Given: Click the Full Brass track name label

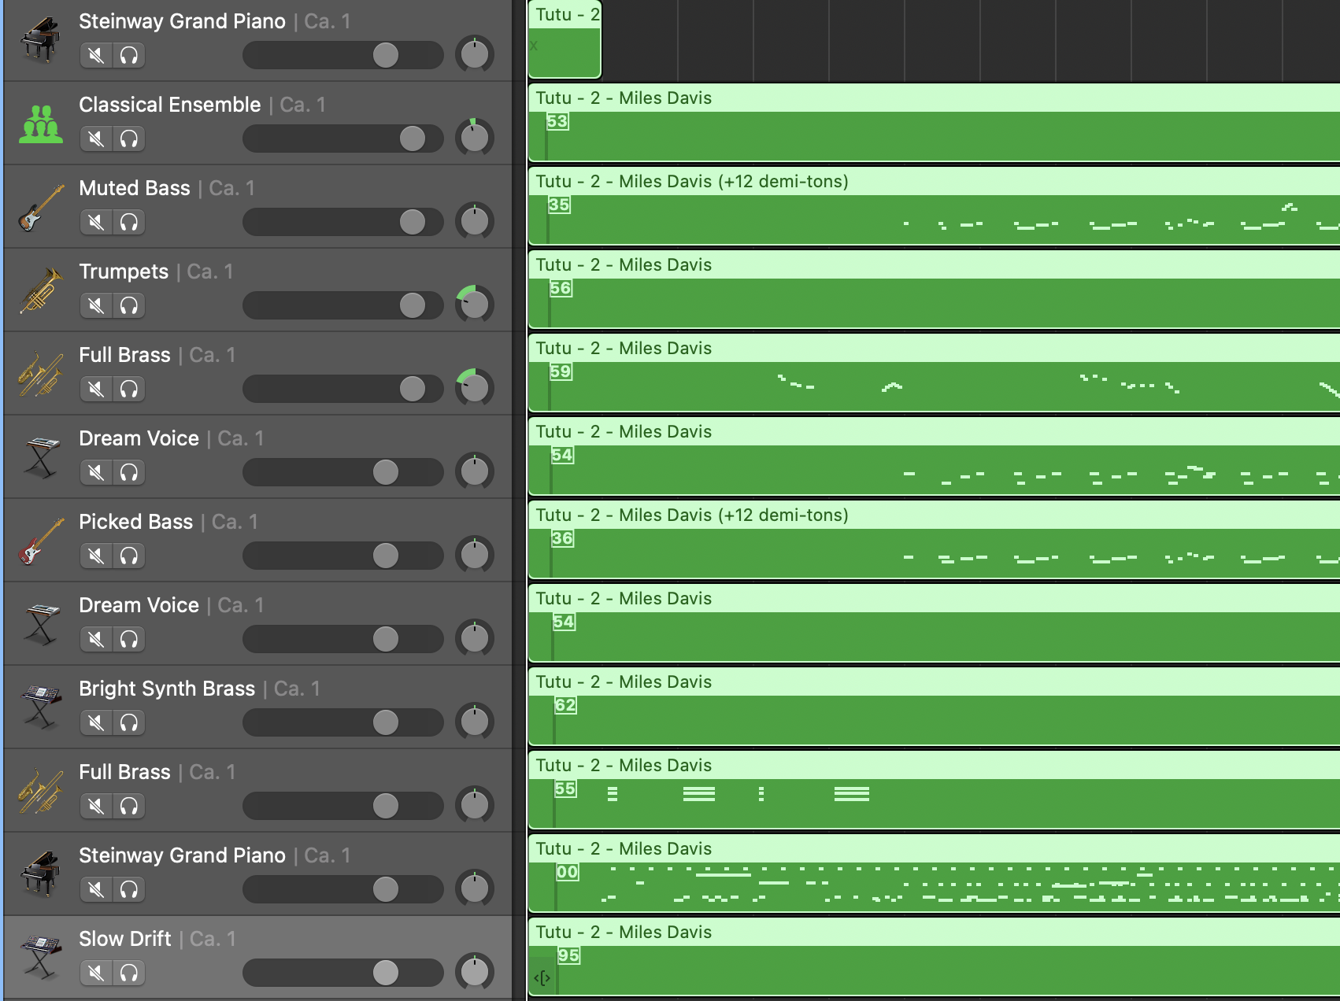Looking at the screenshot, I should pos(124,354).
